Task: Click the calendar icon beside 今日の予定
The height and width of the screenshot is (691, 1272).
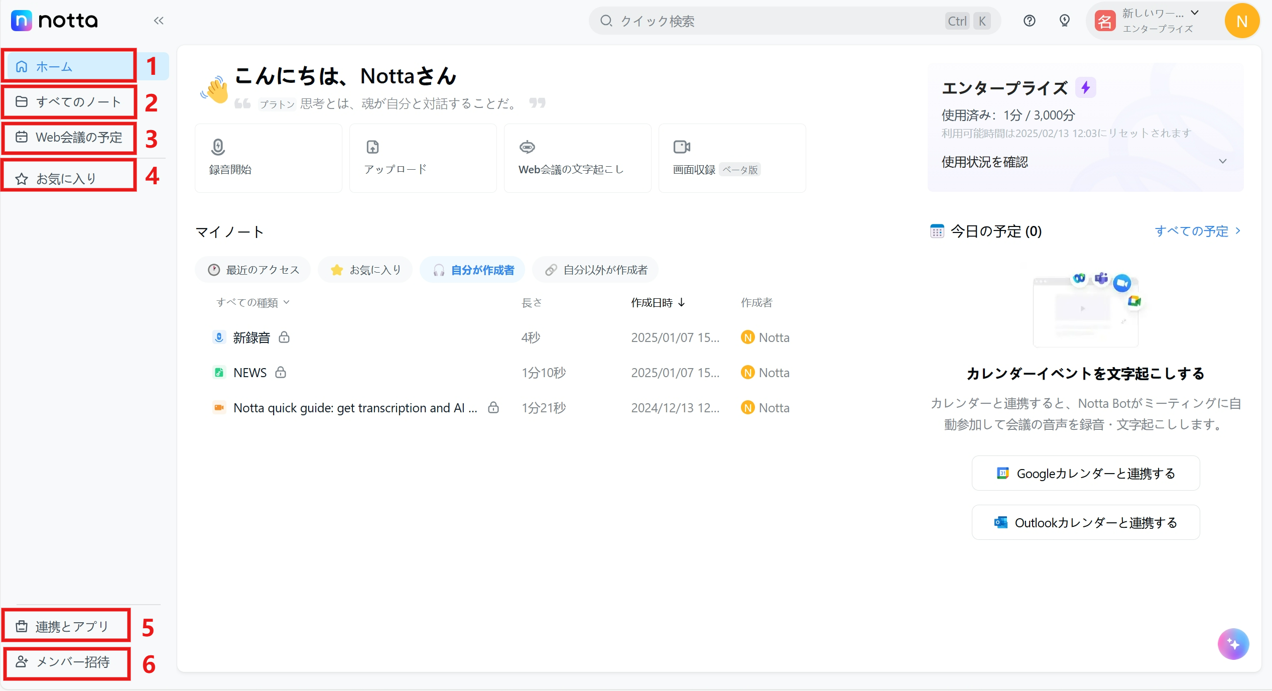Action: click(x=937, y=231)
